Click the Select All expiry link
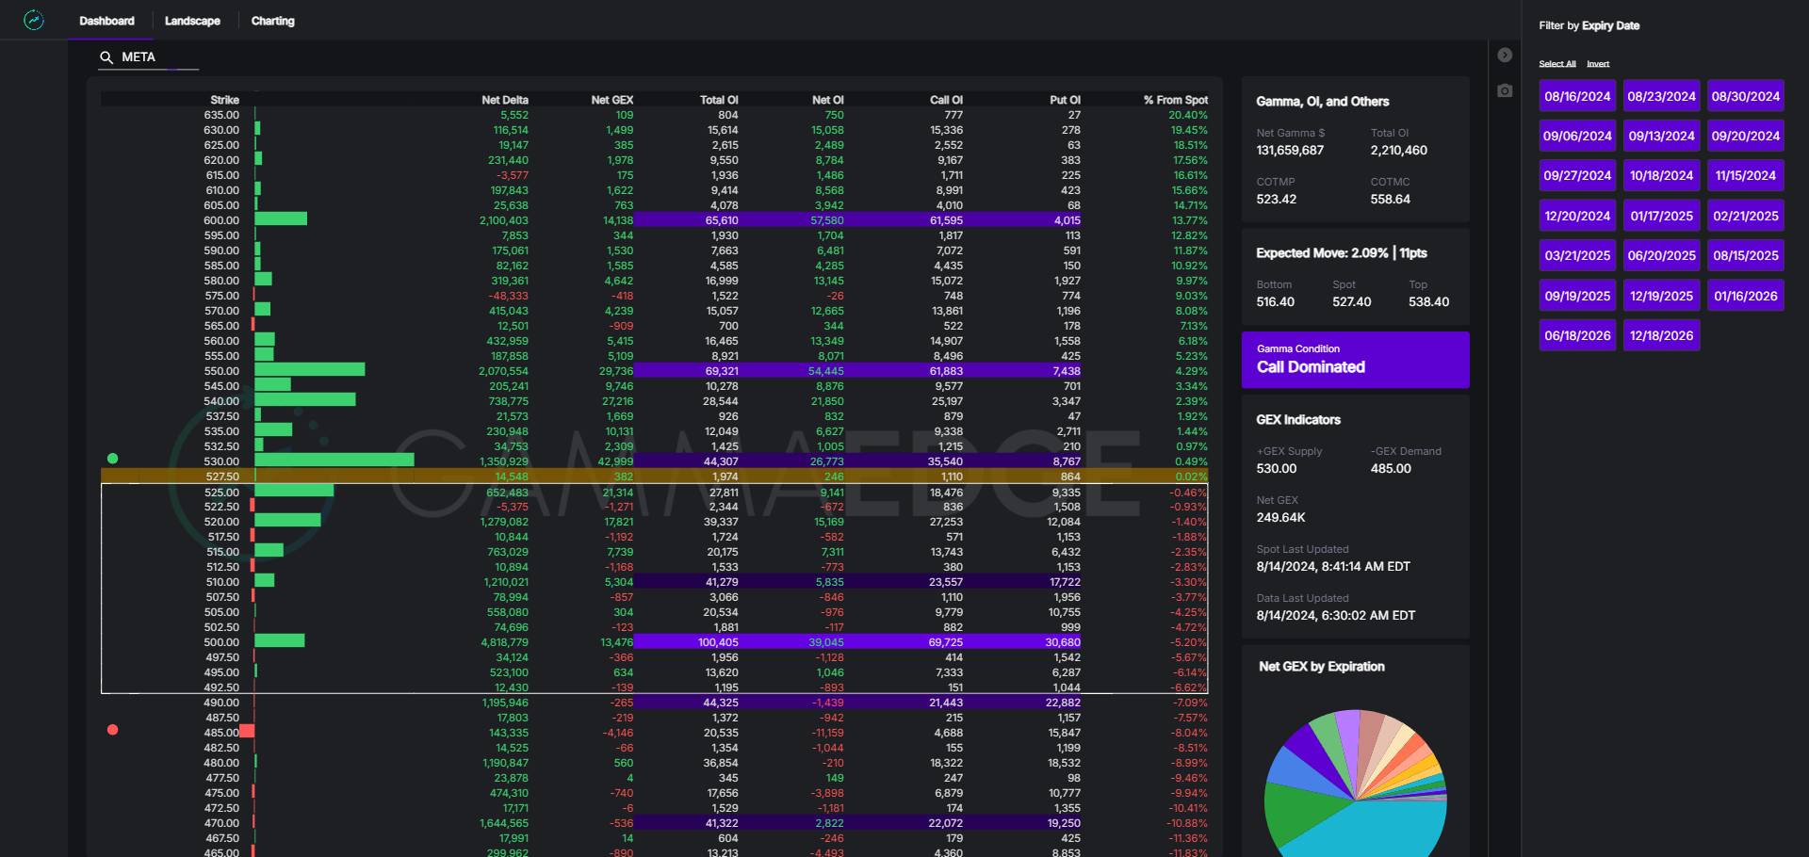 point(1556,64)
